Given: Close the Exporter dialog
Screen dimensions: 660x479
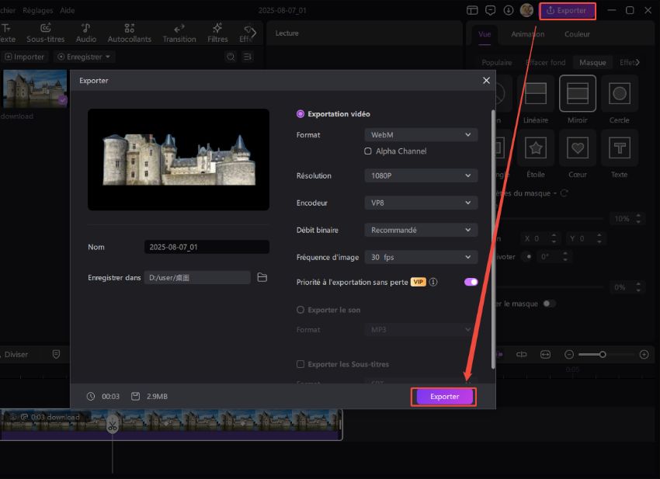Looking at the screenshot, I should coord(486,81).
